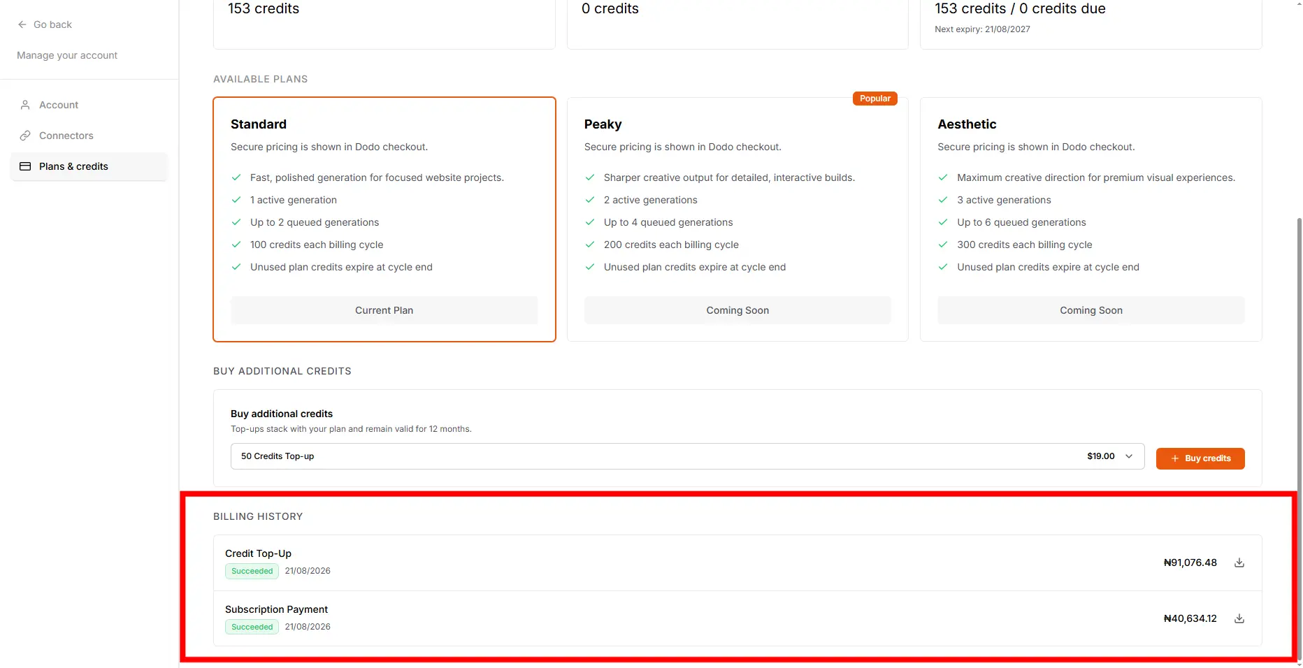Select the Standard plan heading
The width and height of the screenshot is (1303, 668).
click(259, 124)
